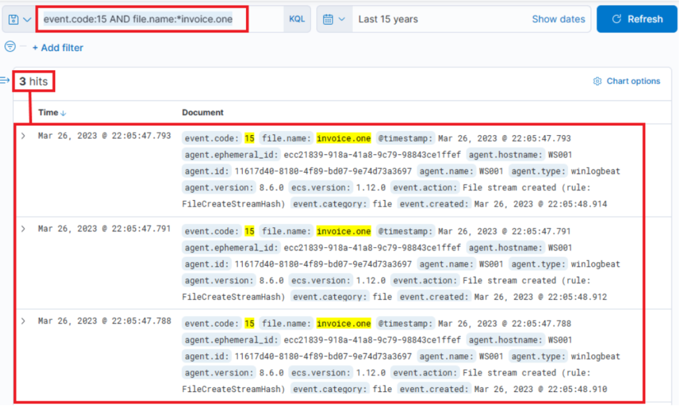Screen dimensions: 679x406
Task: Click the Document column header
Action: [203, 113]
